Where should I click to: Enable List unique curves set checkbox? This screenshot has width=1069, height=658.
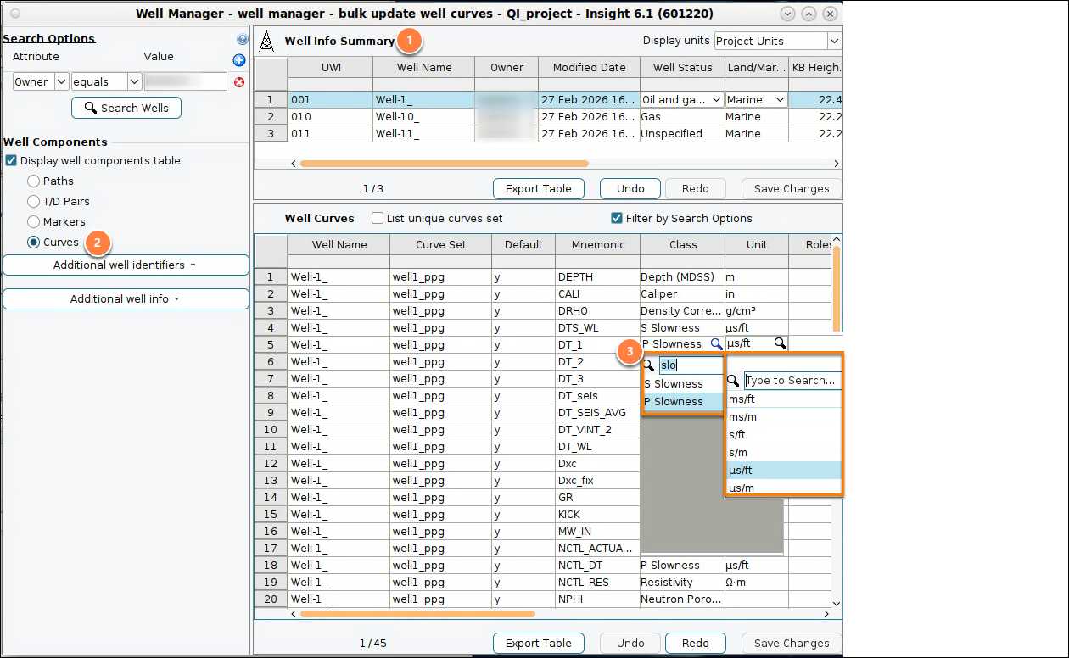378,219
